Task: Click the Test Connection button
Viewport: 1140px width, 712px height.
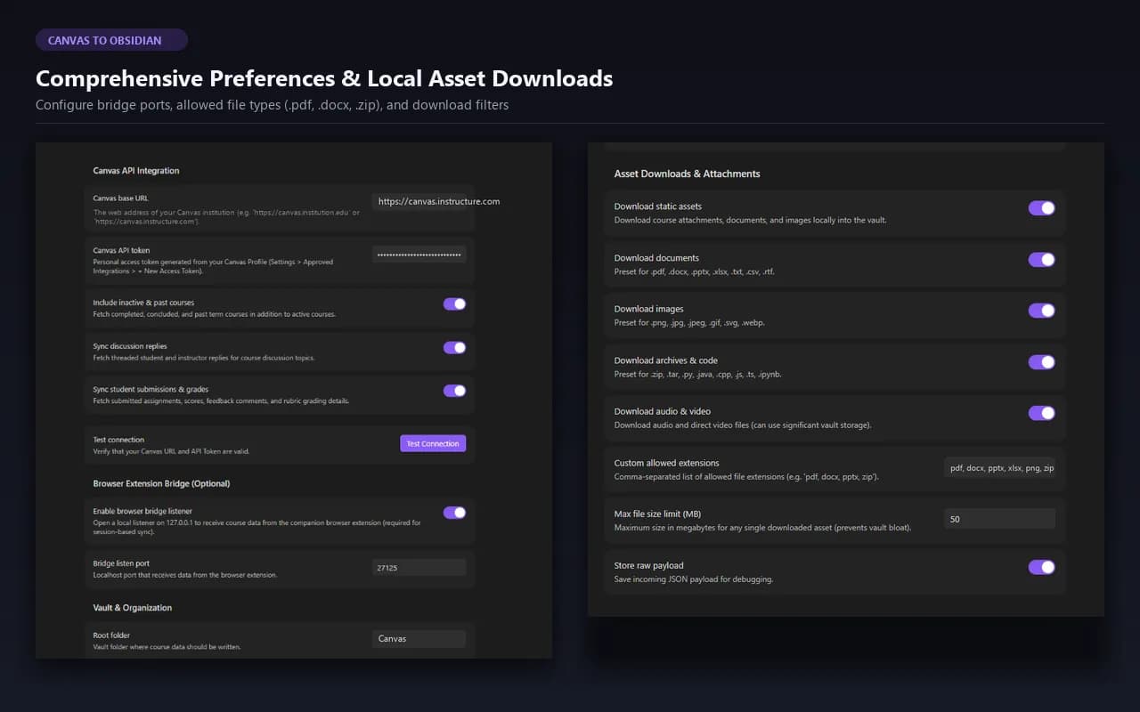Action: [x=433, y=443]
